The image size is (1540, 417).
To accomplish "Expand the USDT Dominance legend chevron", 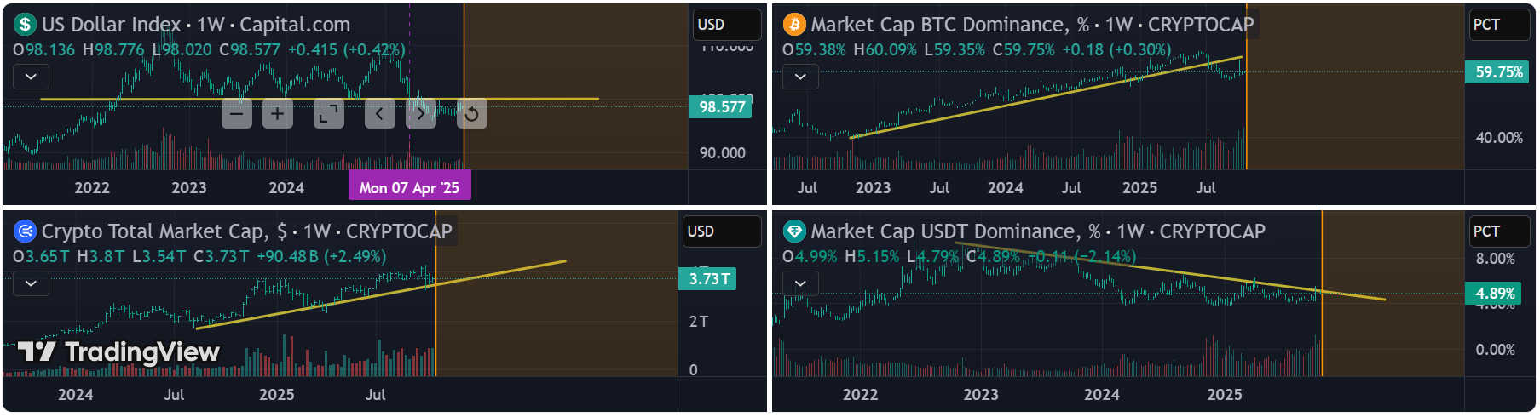I will point(800,283).
